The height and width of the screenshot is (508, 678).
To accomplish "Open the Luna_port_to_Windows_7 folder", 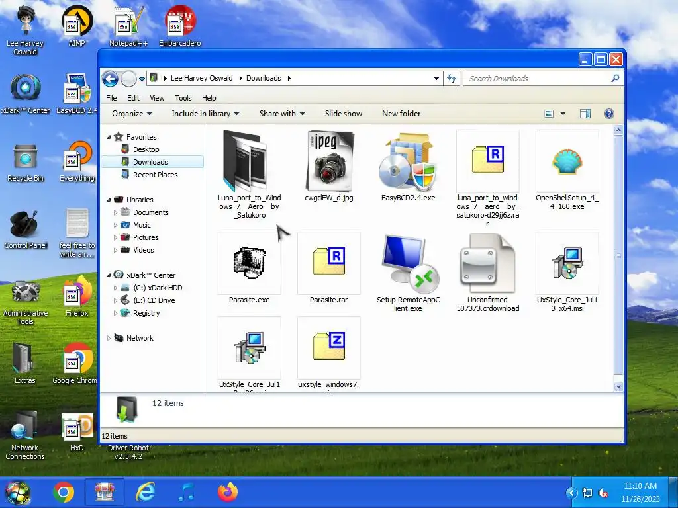I will (x=249, y=175).
